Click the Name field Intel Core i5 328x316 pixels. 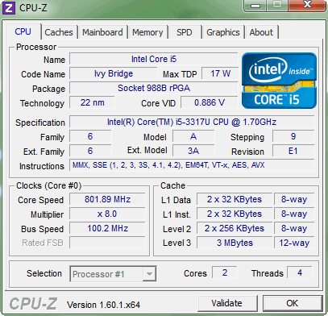154,59
